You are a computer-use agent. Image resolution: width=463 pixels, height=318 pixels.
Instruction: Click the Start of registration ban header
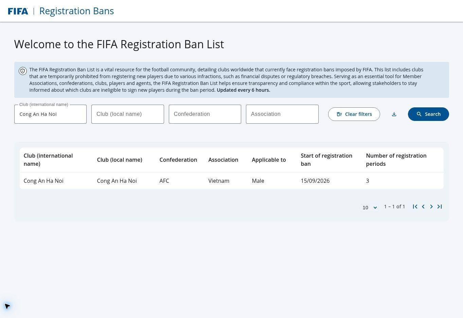pyautogui.click(x=326, y=160)
